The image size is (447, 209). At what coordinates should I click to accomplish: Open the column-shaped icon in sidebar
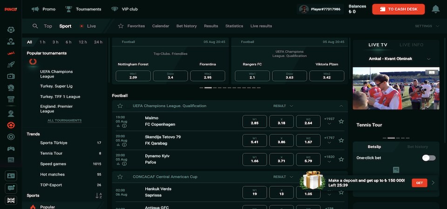point(11,99)
